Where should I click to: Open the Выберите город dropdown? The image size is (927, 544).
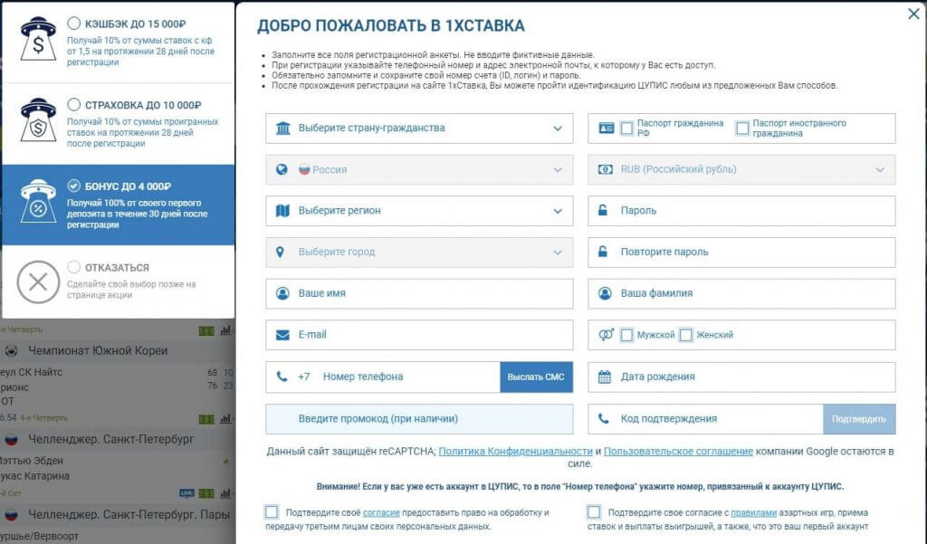click(x=419, y=252)
